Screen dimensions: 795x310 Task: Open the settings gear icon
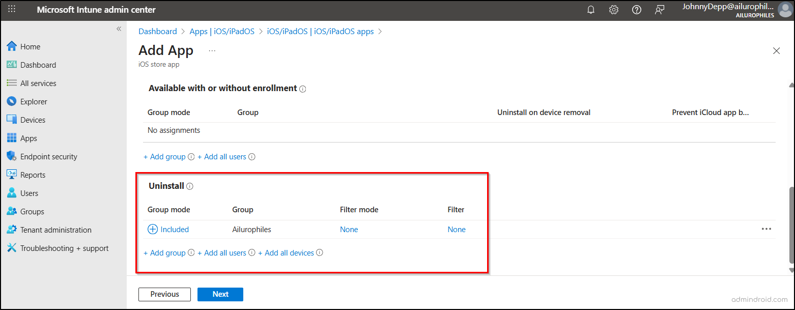coord(614,10)
